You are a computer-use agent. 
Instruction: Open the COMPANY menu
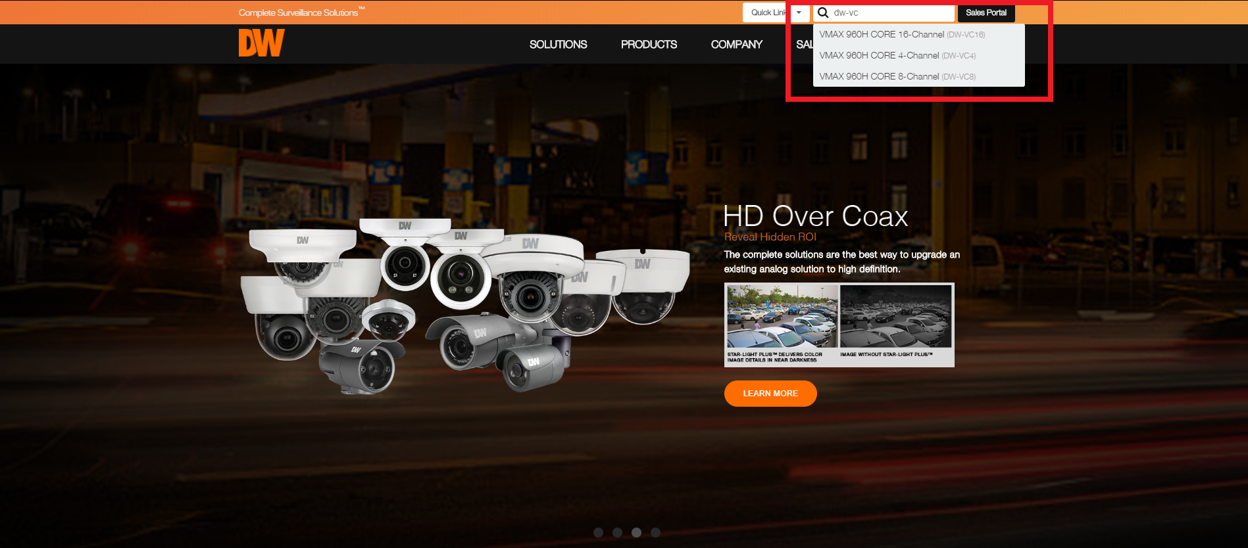click(x=736, y=44)
